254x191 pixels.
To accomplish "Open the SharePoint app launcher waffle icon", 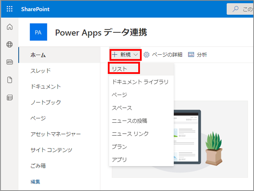I will coord(10,9).
